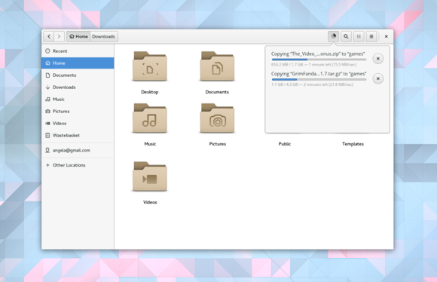This screenshot has height=282, width=437.
Task: Click progress bar of GrimFanda...1.7.tar.gz copy
Action: [319, 79]
